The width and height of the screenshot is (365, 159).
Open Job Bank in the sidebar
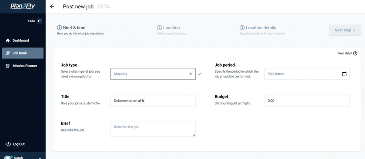(x=23, y=53)
